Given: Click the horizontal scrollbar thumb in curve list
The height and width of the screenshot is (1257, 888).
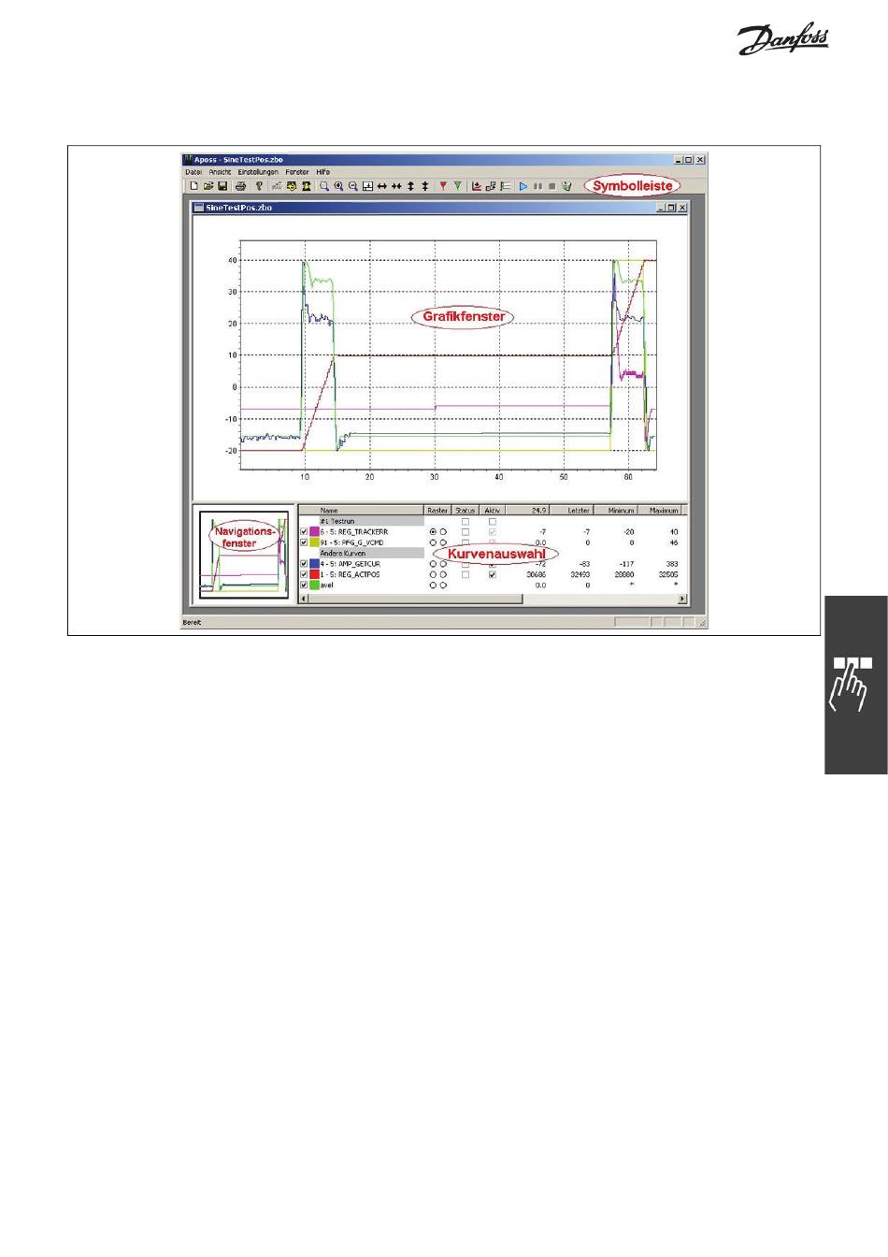Looking at the screenshot, I should 416,598.
